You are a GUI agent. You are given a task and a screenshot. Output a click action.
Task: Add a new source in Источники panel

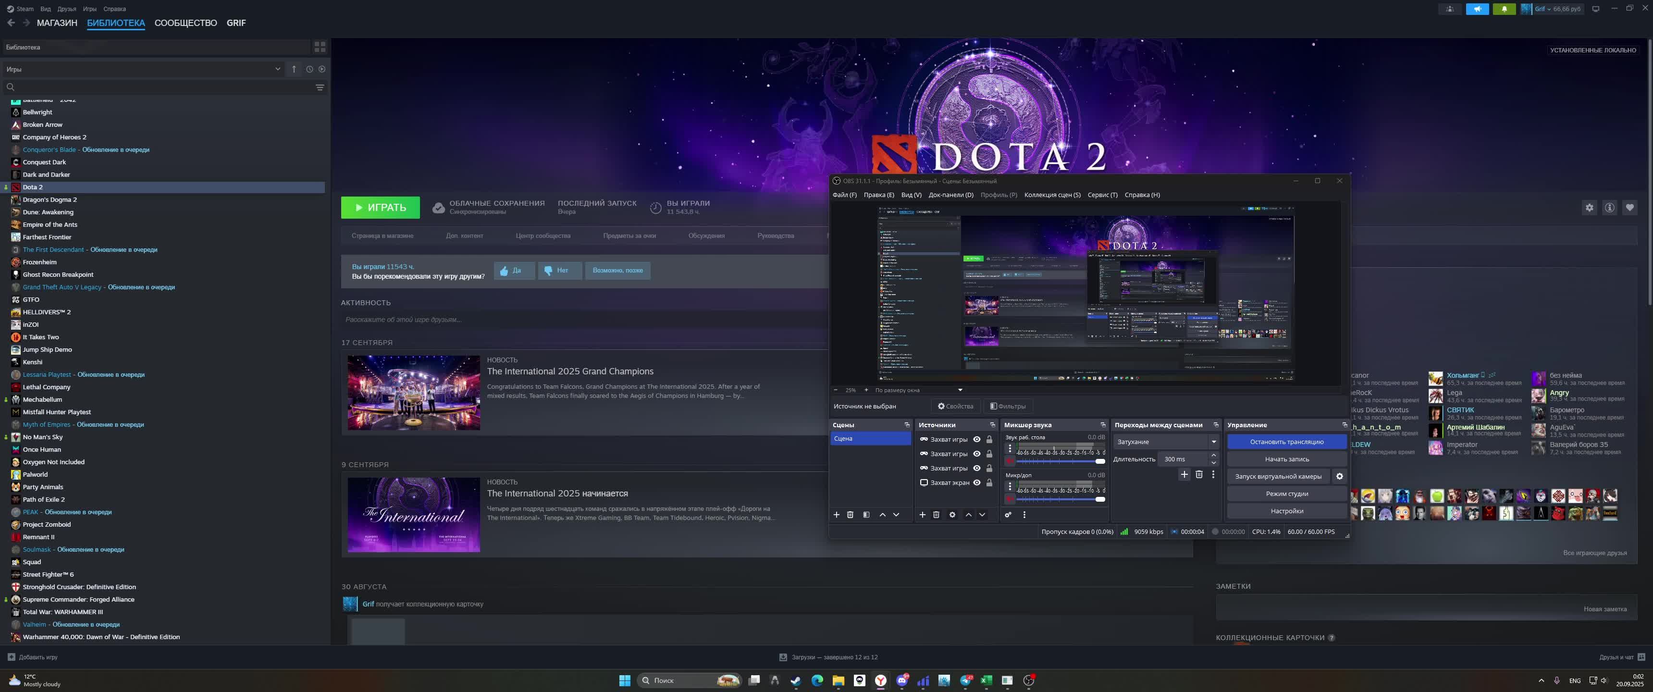[922, 515]
